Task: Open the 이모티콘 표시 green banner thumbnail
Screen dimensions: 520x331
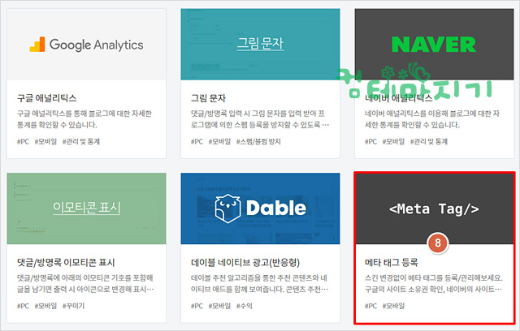Action: tap(86, 208)
